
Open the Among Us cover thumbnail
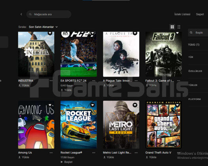click(36, 125)
